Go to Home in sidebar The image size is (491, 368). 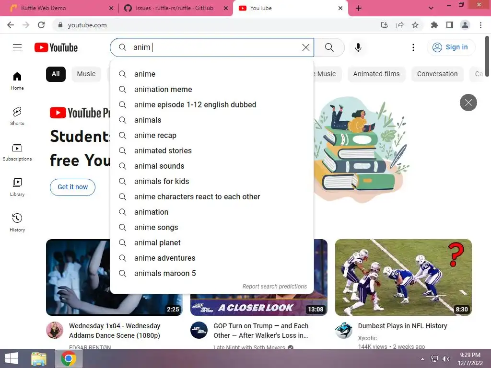click(x=17, y=80)
